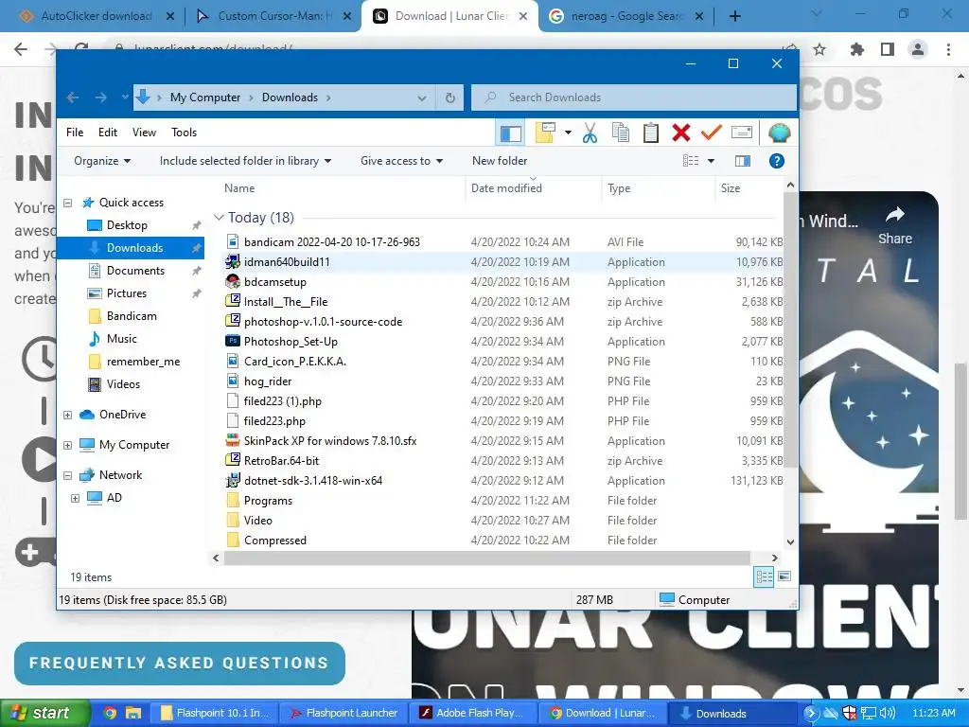Open the Tools menu
Image resolution: width=969 pixels, height=727 pixels.
[x=185, y=133]
